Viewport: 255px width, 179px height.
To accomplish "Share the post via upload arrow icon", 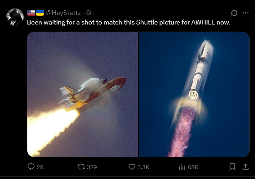I will [x=245, y=167].
